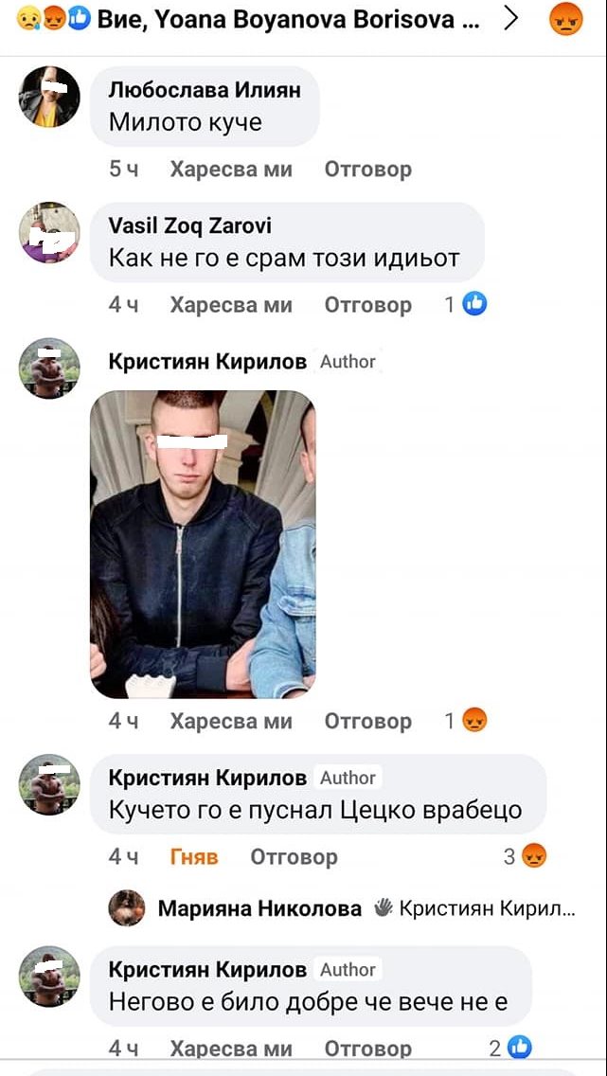Open the posted photo of man in black jacket
Image resolution: width=607 pixels, height=1076 pixels.
pyautogui.click(x=203, y=545)
